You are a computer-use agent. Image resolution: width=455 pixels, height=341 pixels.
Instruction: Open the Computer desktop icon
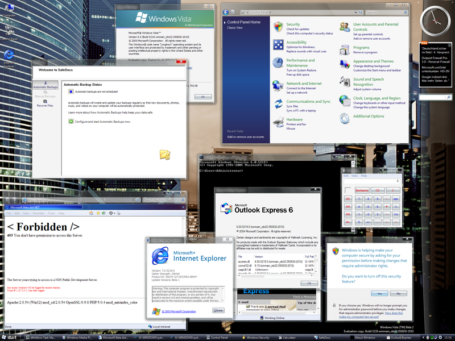point(9,8)
